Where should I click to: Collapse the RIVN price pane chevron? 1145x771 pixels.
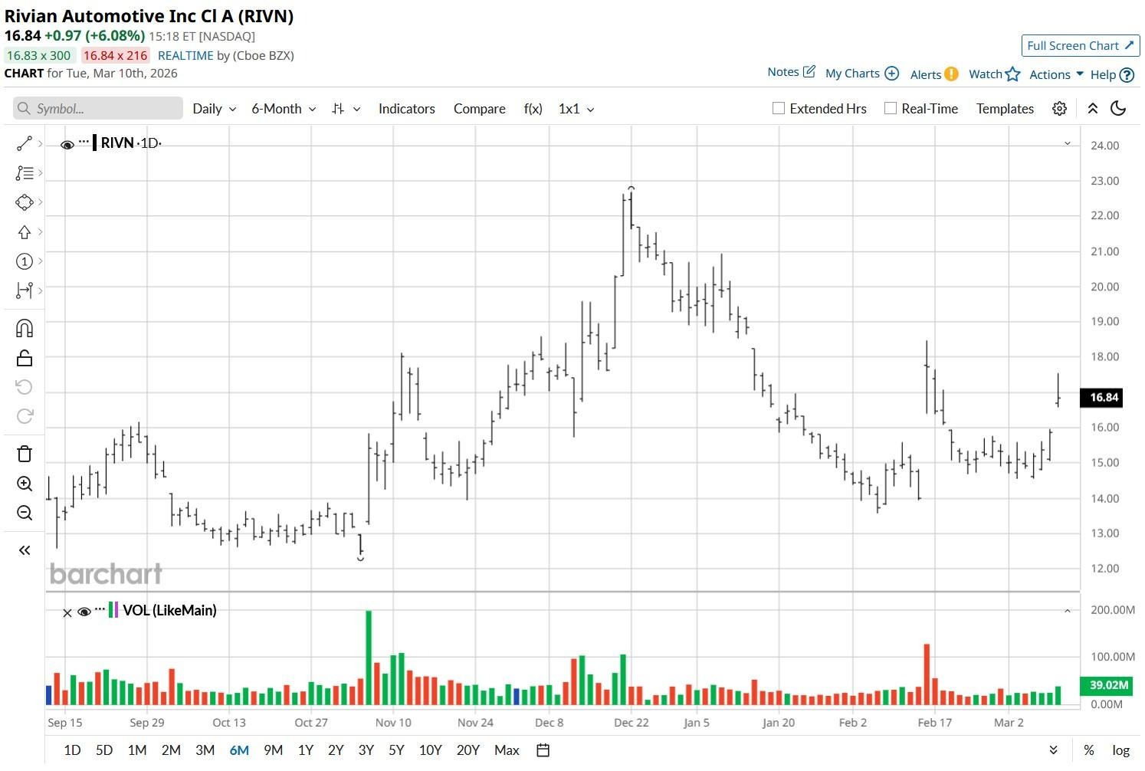[x=1067, y=144]
